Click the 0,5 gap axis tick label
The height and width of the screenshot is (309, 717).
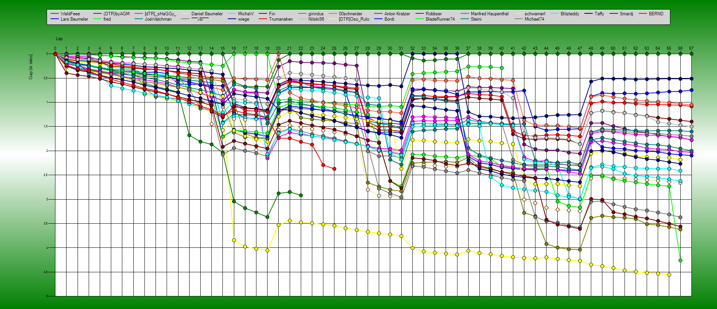[x=45, y=78]
